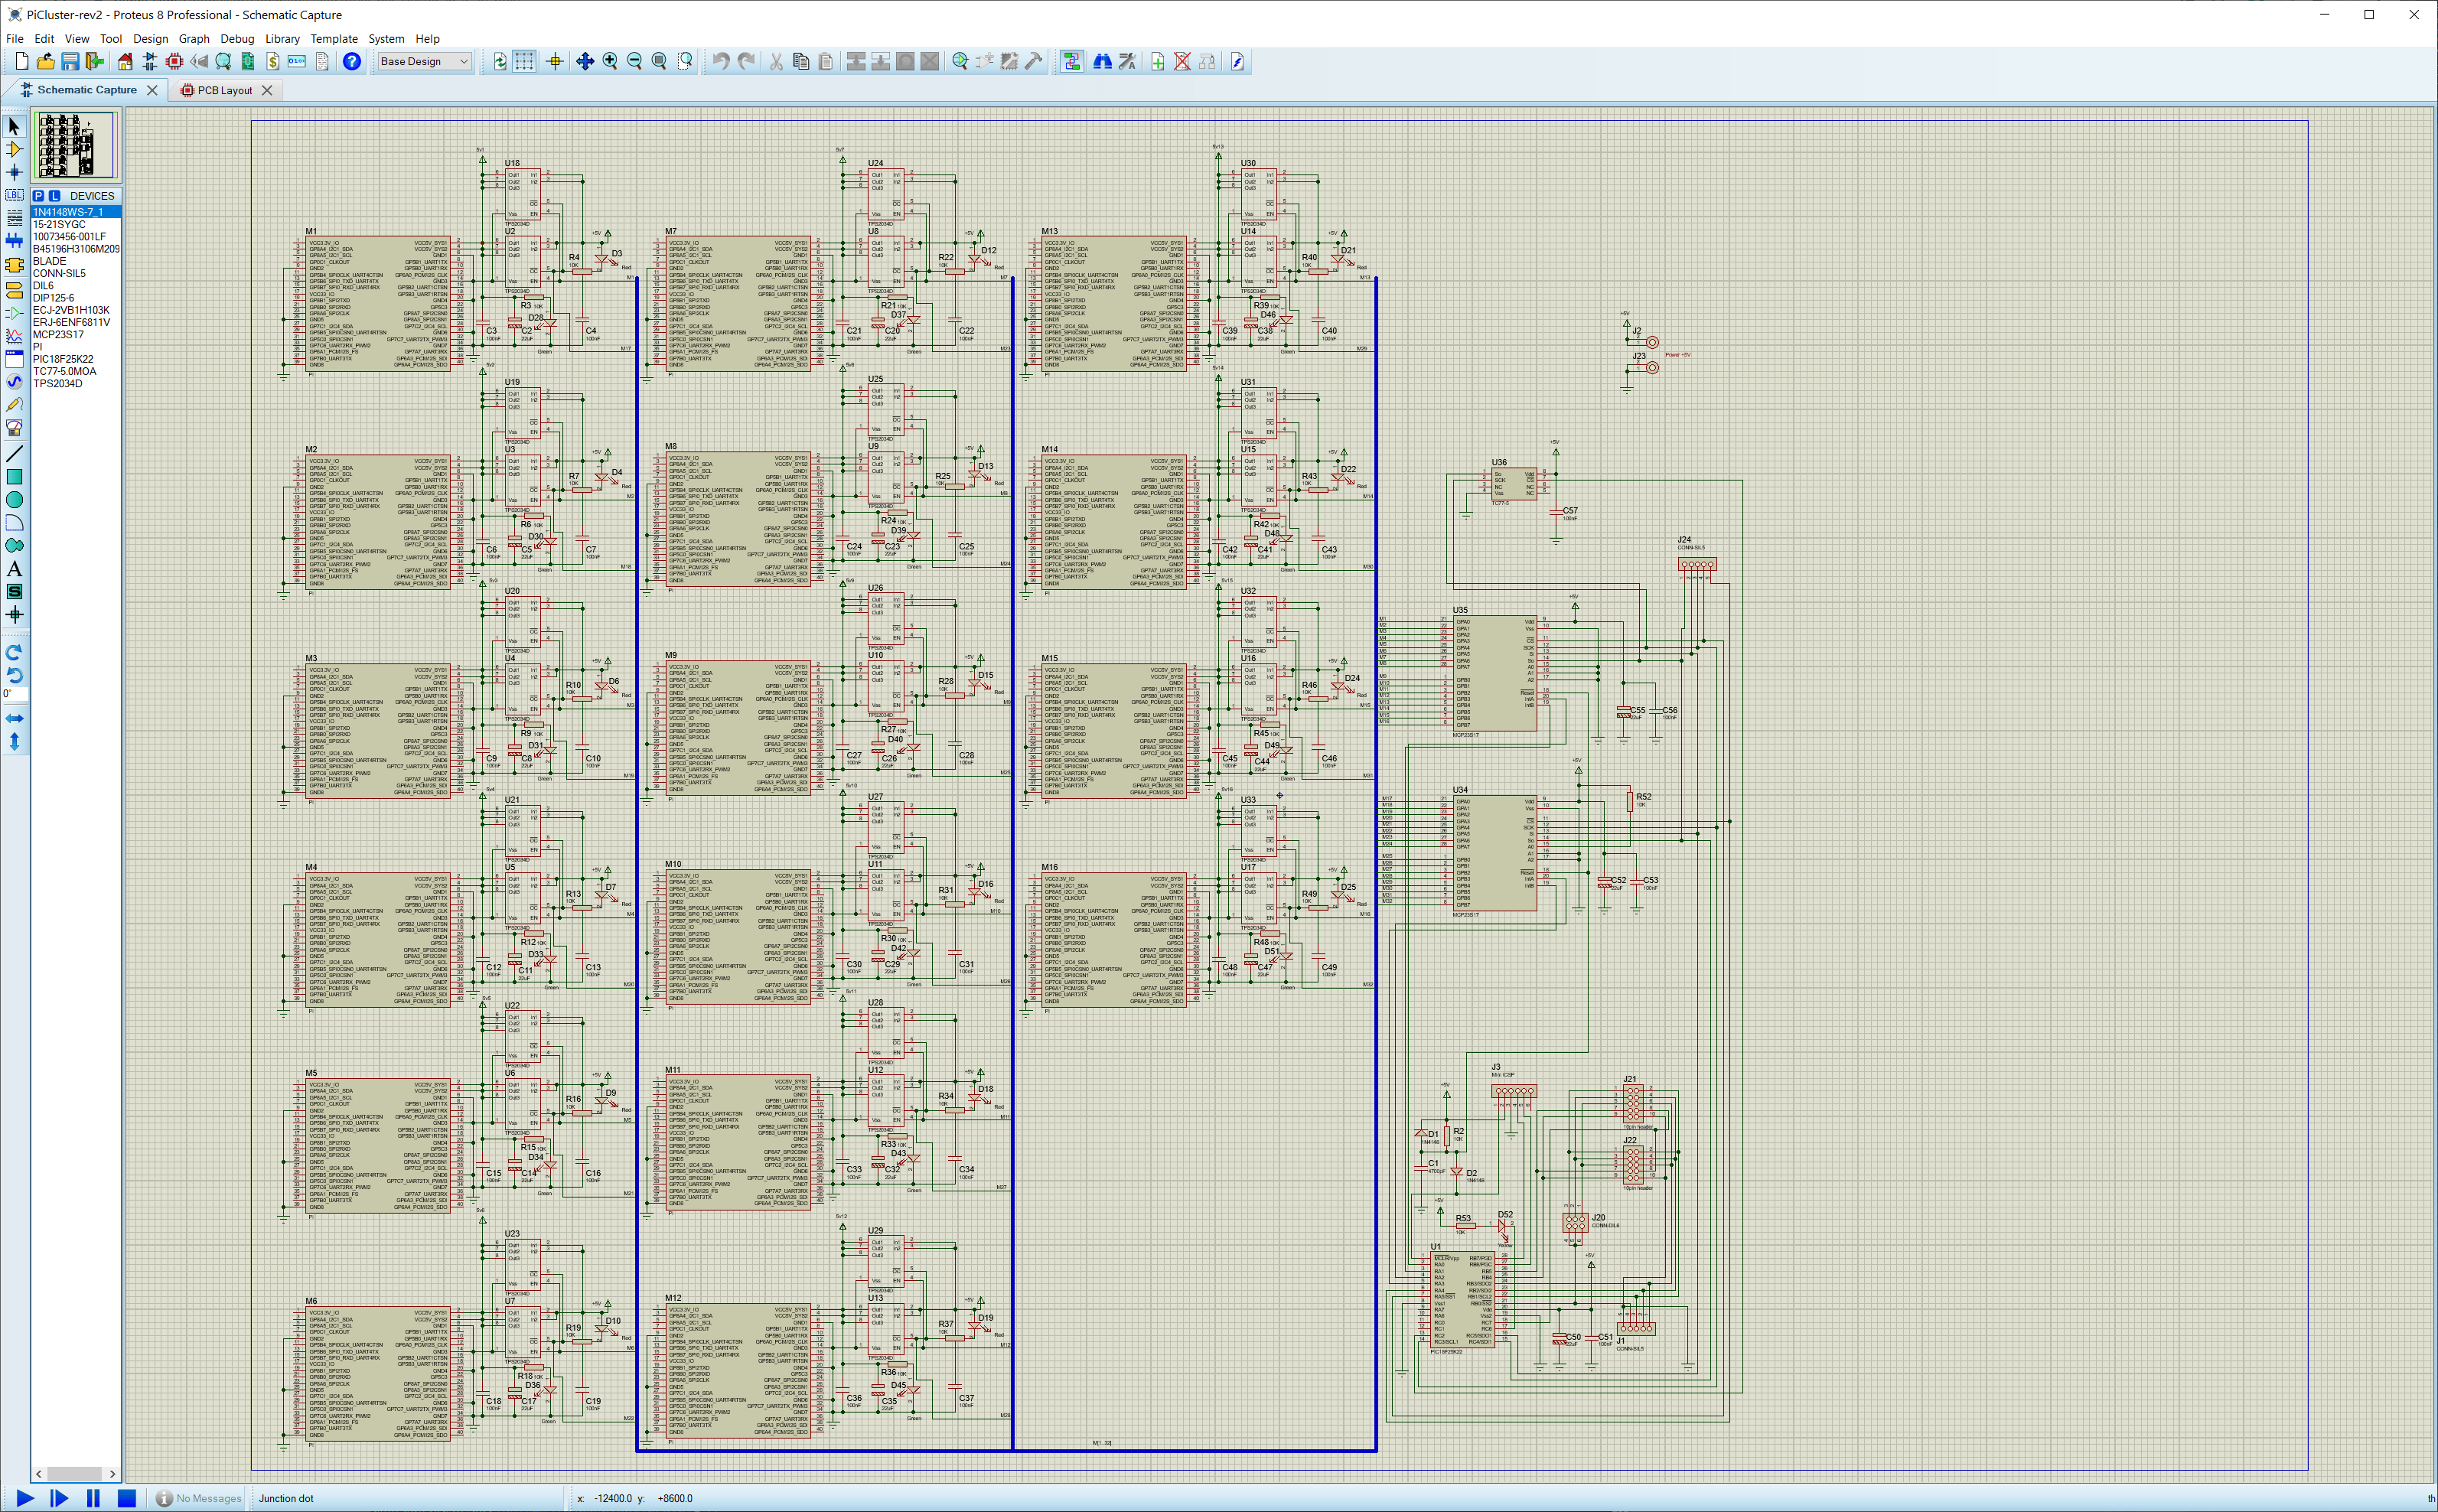
Task: Click the Home Page icon
Action: 125,61
